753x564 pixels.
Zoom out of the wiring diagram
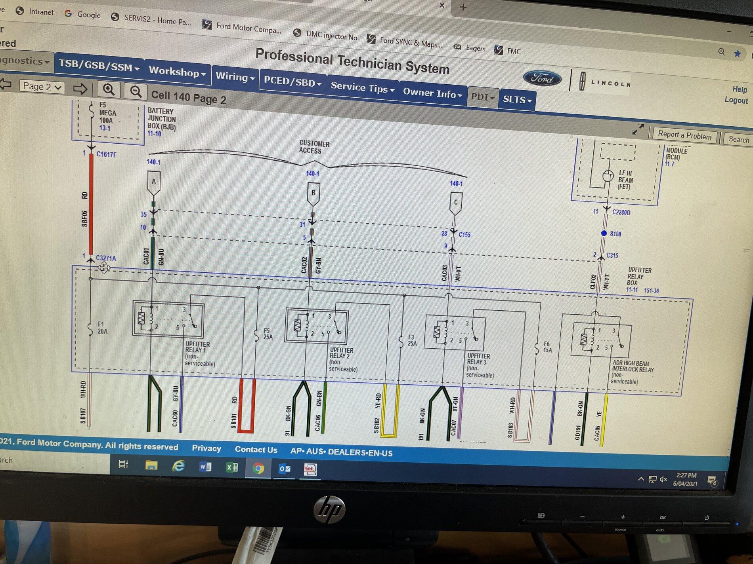point(136,92)
